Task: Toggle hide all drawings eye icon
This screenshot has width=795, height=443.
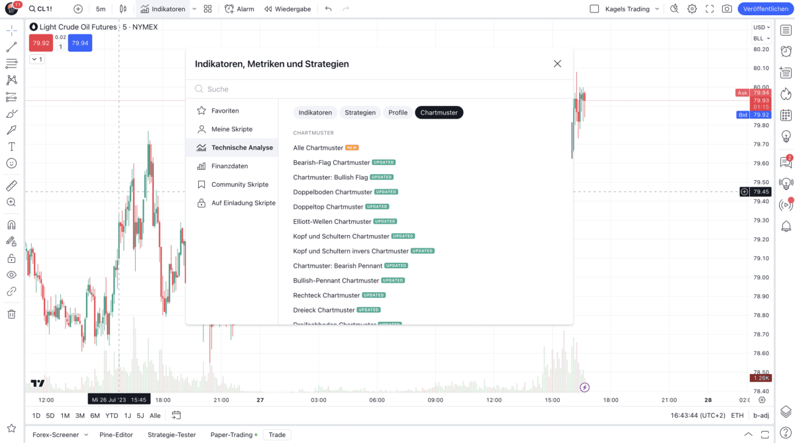Action: (x=11, y=275)
